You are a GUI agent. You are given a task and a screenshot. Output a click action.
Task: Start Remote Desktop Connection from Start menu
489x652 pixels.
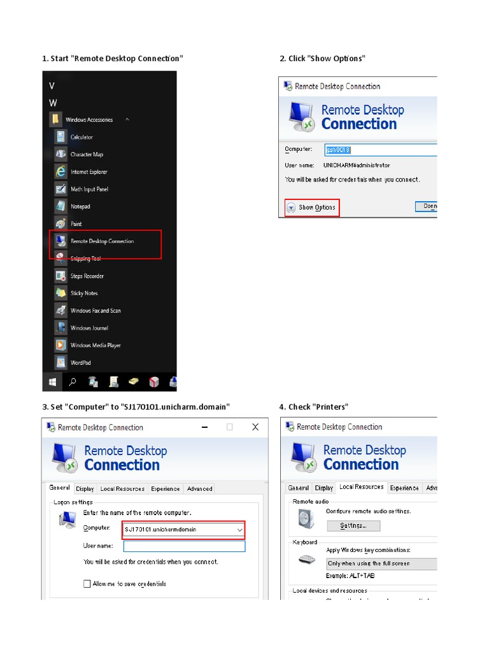(102, 241)
